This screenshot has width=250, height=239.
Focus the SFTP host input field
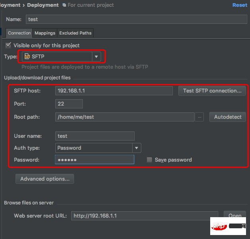114,91
